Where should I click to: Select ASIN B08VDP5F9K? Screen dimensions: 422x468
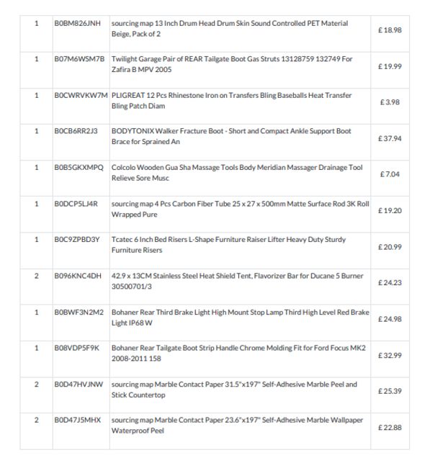pyautogui.click(x=77, y=348)
